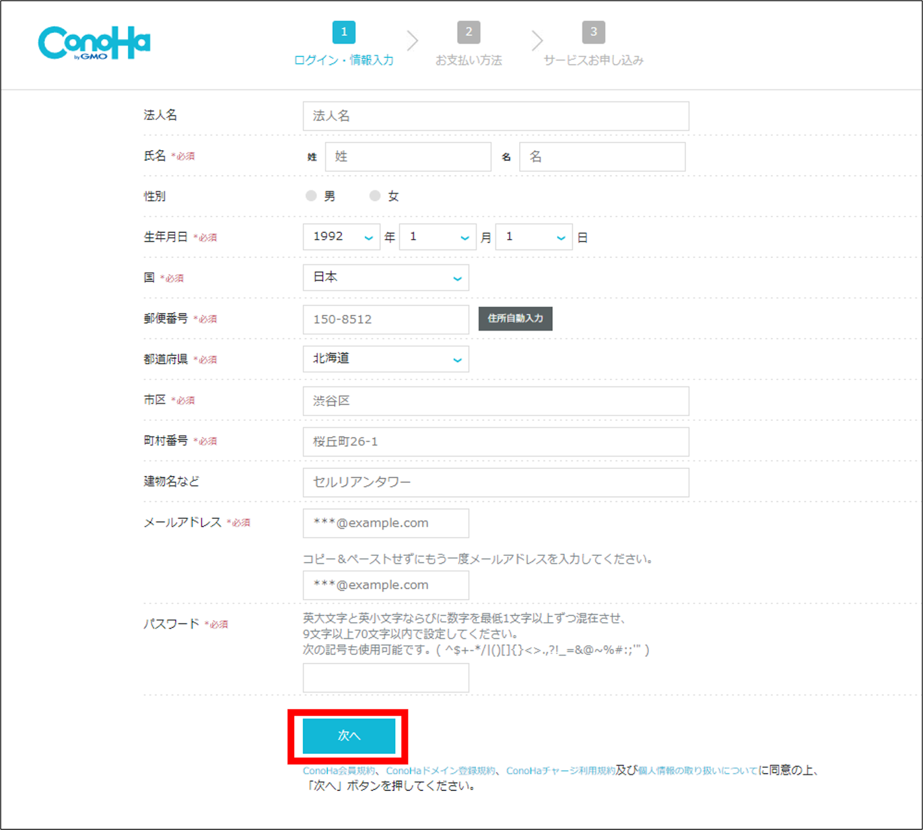
Task: Open the prefecture dropdown showing 北海道
Action: (385, 358)
